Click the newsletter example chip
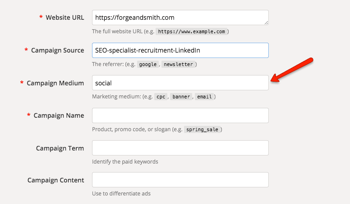 pyautogui.click(x=178, y=64)
